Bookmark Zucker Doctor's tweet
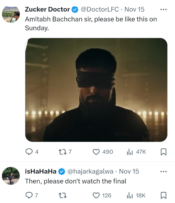 (163, 152)
